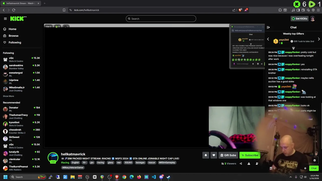Screen dimensions: 322x181
Task: Show hidden system tray icons
Action: tap(291, 177)
